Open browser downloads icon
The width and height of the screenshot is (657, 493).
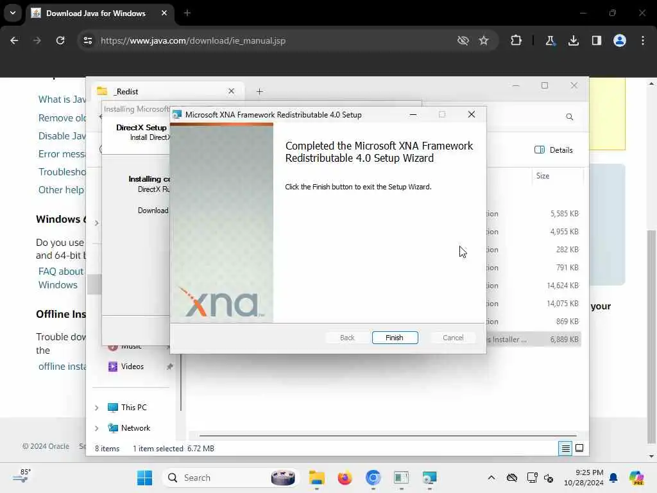click(x=573, y=40)
